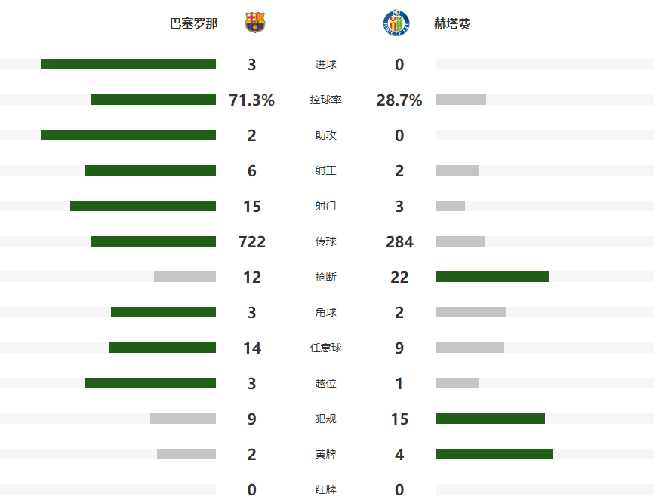Select the 传球 stat label
This screenshot has height=500, width=659.
[x=325, y=241]
